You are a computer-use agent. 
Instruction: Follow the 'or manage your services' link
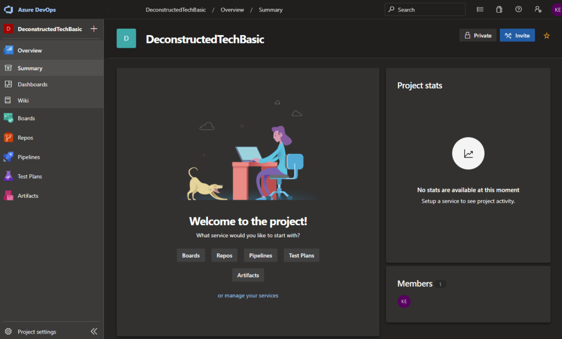pyautogui.click(x=248, y=296)
